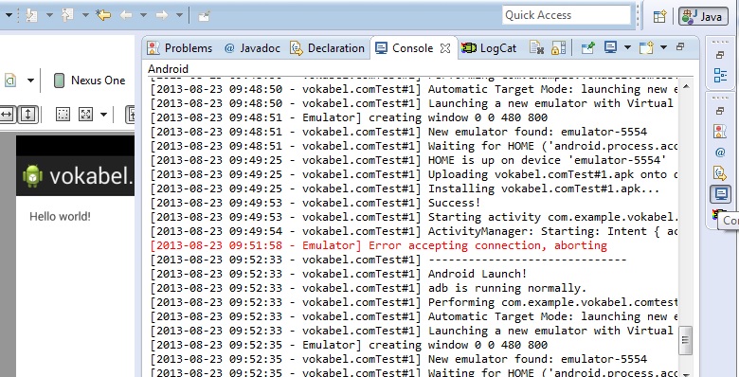739x377 pixels.
Task: Click the console vertical scrollbar thumb
Action: coord(686,340)
